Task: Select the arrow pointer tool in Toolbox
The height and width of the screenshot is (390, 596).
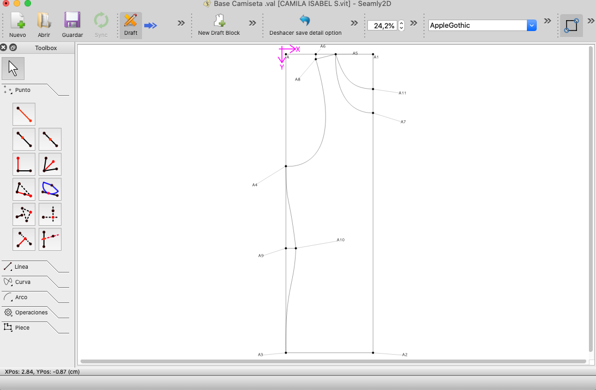Action: coord(13,69)
